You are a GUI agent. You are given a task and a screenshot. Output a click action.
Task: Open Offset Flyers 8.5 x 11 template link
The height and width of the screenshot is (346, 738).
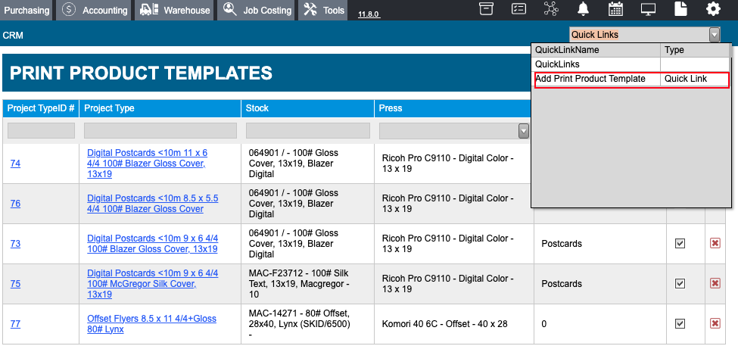click(151, 324)
